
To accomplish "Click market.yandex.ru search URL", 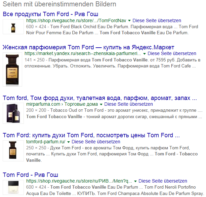I will point(83,54).
